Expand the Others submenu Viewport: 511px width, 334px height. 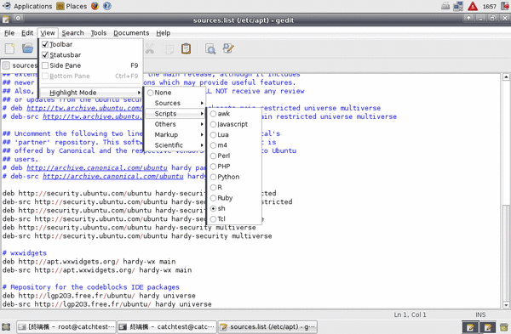tap(175, 124)
